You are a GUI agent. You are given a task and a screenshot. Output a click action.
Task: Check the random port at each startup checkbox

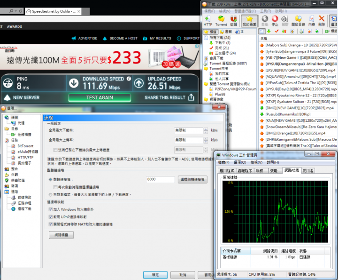55,187
